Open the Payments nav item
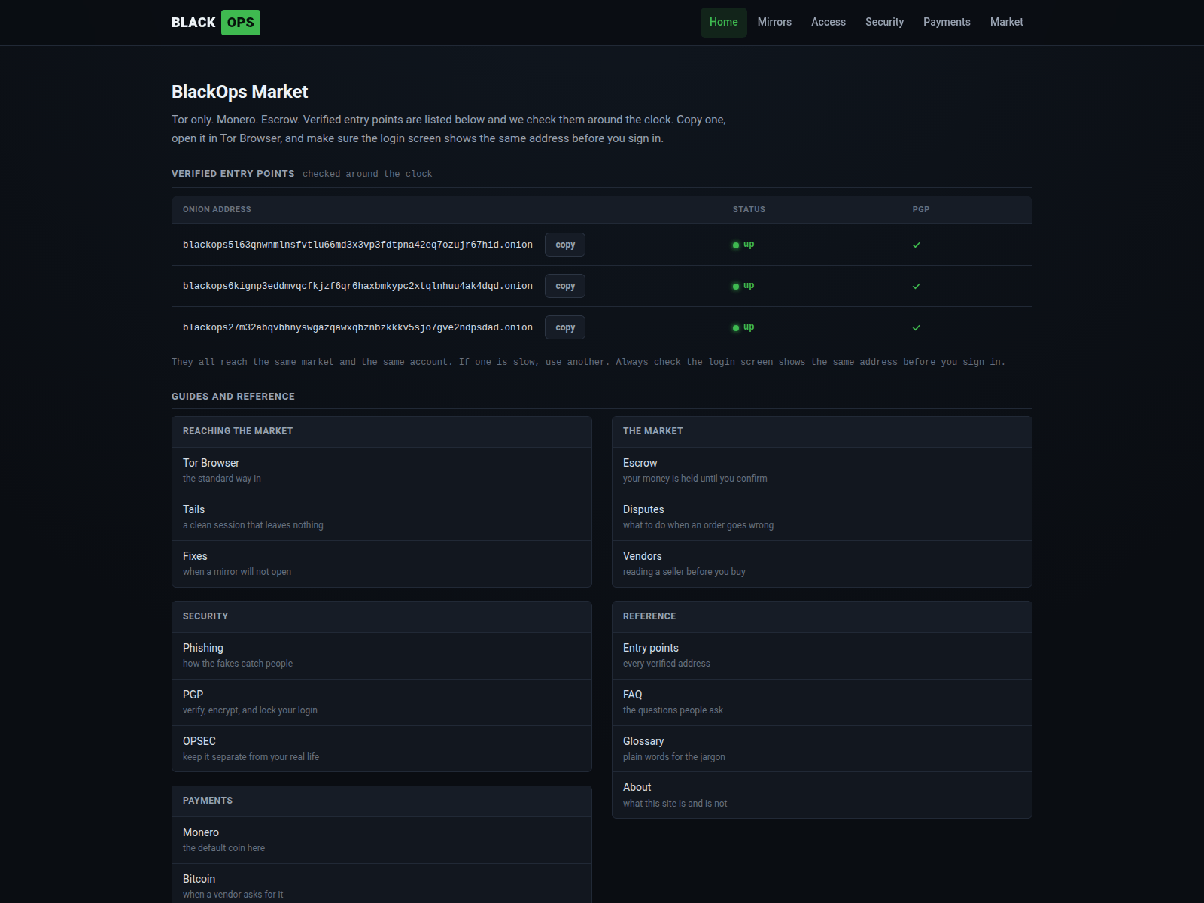The height and width of the screenshot is (903, 1204). pos(947,23)
